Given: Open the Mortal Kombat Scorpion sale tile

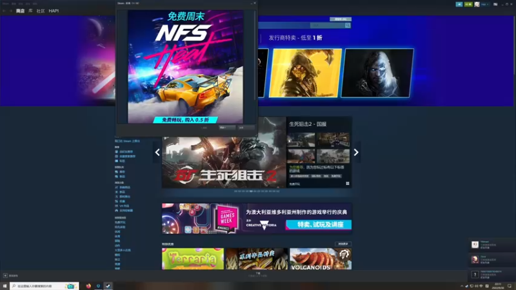Looking at the screenshot, I should (x=306, y=73).
